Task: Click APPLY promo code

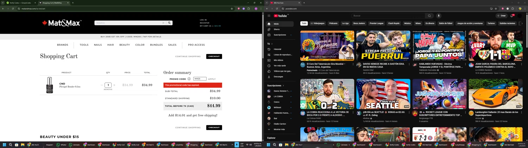Action: [212, 79]
